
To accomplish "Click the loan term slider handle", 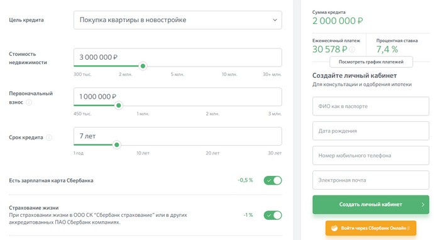I will click(x=117, y=145).
